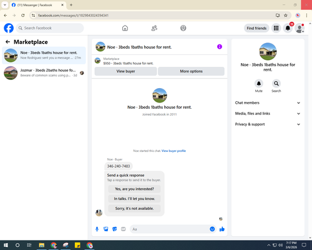Focus the Search Facebook field
Screen dimensions: 312x250
50,28
